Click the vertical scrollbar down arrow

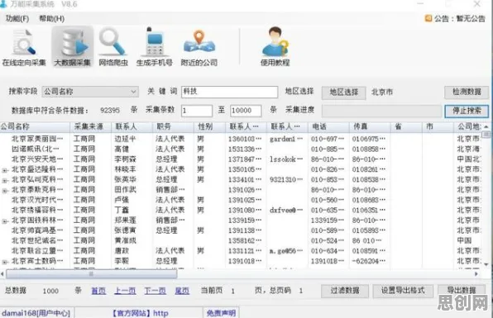486,264
